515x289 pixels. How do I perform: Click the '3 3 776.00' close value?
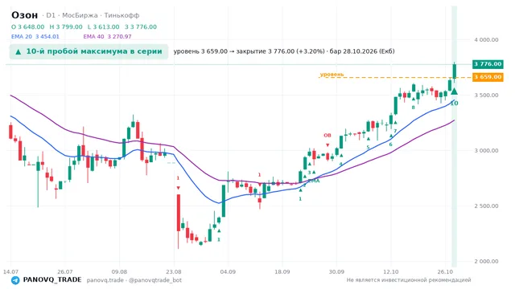click(141, 26)
